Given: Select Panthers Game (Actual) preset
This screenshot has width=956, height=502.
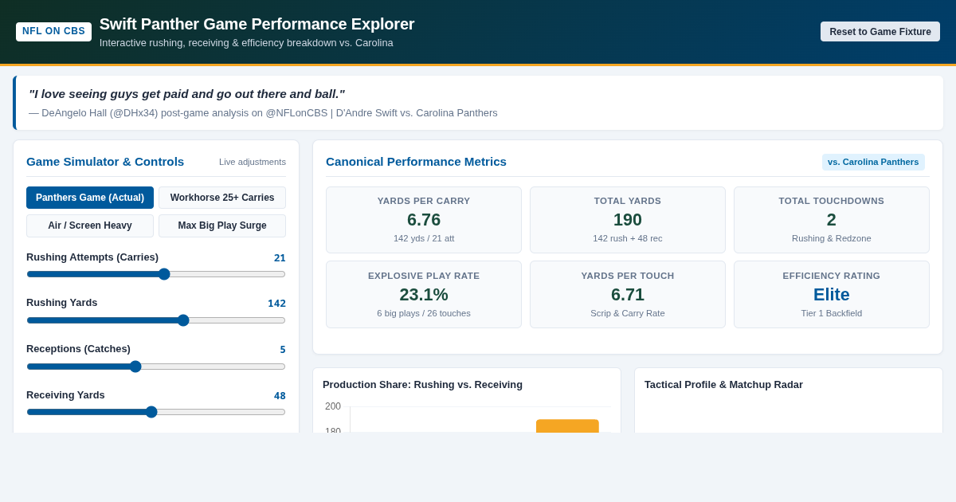Looking at the screenshot, I should coord(90,198).
